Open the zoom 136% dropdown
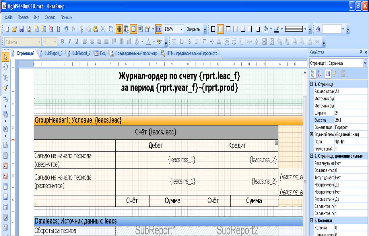 (x=182, y=30)
